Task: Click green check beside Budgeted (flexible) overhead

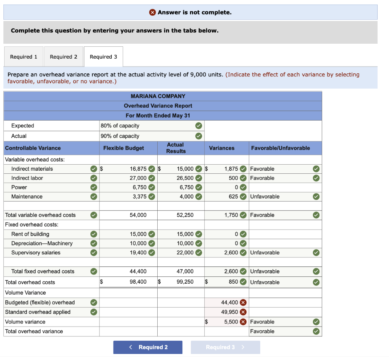Action: [x=93, y=302]
